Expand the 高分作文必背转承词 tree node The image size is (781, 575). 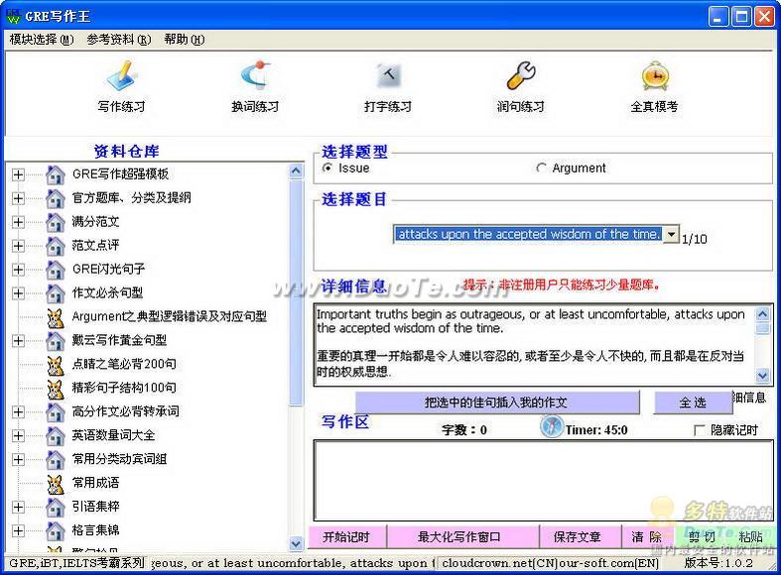point(18,411)
